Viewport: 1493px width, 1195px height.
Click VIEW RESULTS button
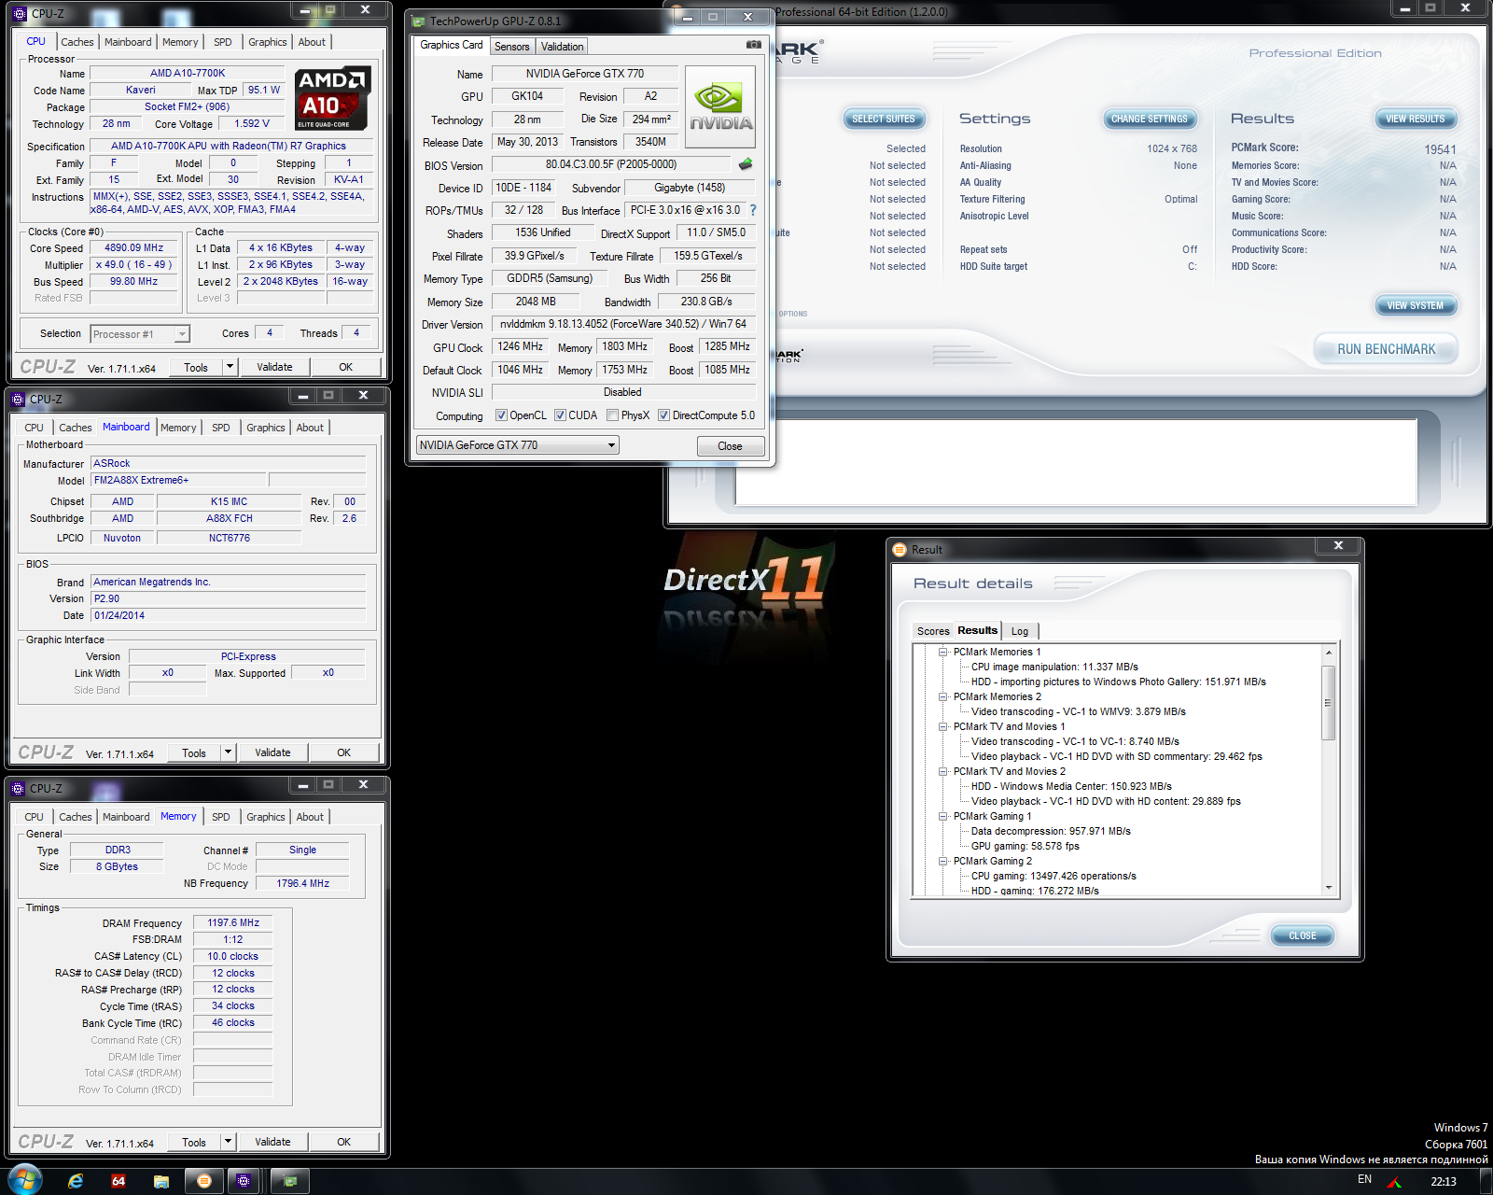click(1416, 119)
